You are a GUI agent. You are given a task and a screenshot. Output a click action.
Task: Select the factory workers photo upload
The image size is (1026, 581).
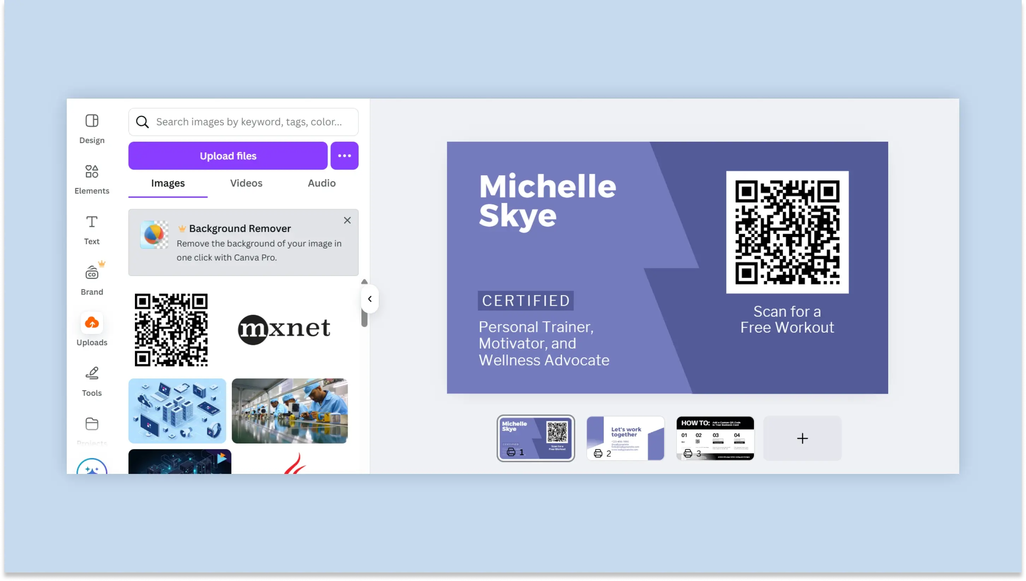[x=290, y=411]
